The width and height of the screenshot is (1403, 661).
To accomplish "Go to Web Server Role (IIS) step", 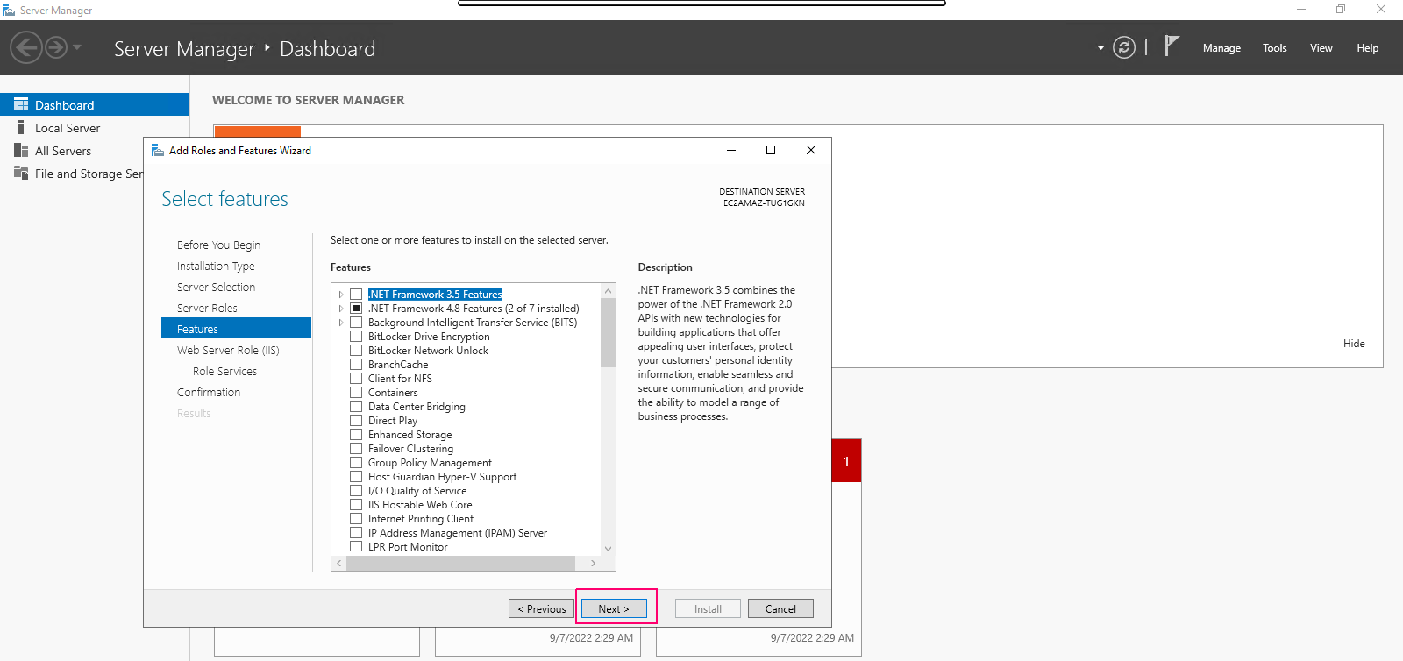I will pyautogui.click(x=228, y=350).
